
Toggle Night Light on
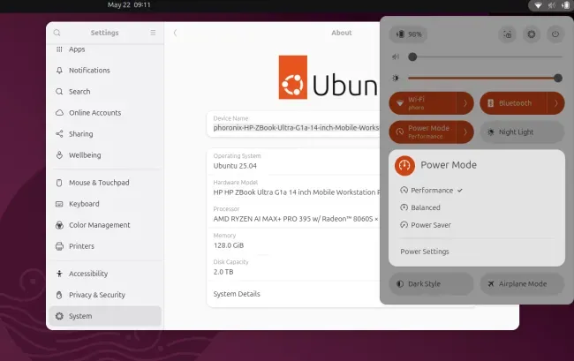click(522, 132)
